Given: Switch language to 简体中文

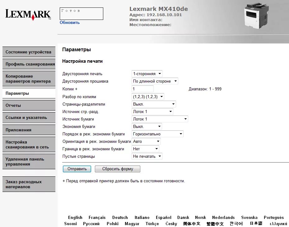Looking at the screenshot, I should pyautogui.click(x=192, y=224).
